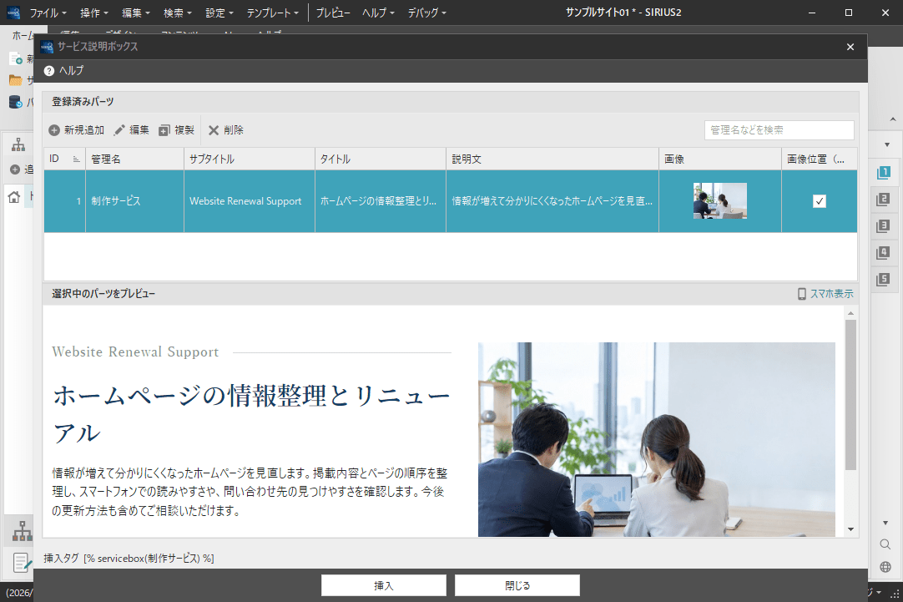Image resolution: width=903 pixels, height=602 pixels.
Task: Click the sitemap icon in left sidebar top
Action: [18, 144]
